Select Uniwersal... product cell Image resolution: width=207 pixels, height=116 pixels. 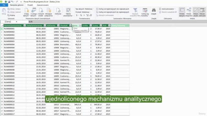pos(66,104)
